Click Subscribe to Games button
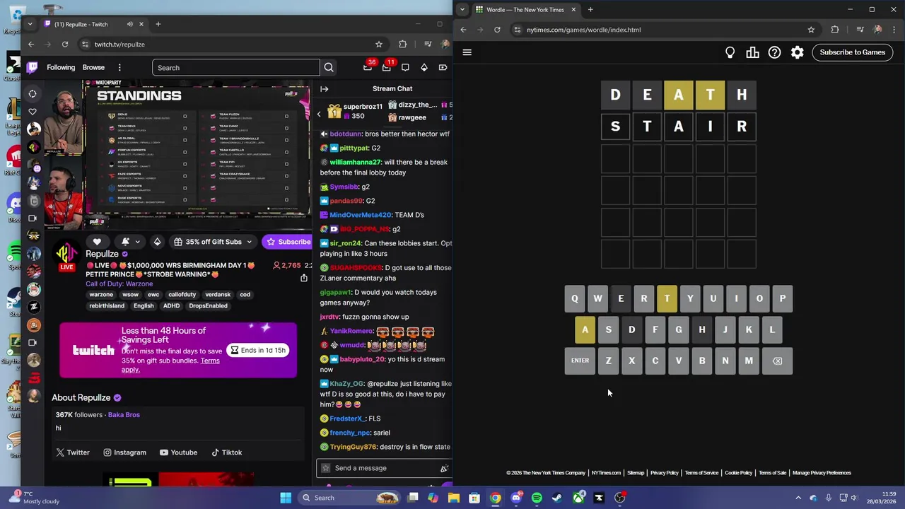The height and width of the screenshot is (509, 905). pyautogui.click(x=852, y=52)
